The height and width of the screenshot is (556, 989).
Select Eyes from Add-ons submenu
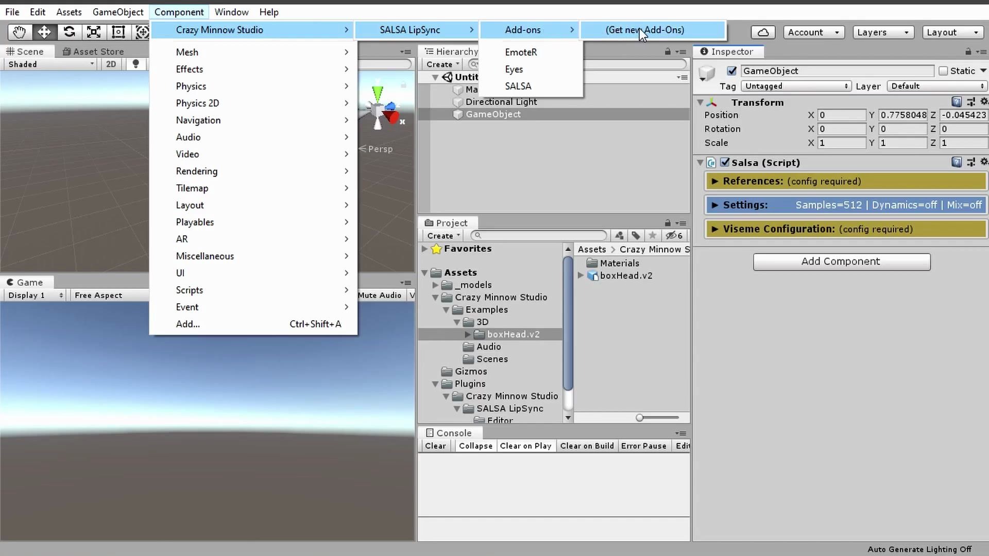click(531, 69)
